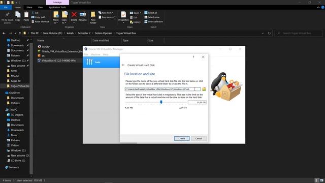Switch to Explorer View ribbon tab
This screenshot has width=325, height=183.
40,7
